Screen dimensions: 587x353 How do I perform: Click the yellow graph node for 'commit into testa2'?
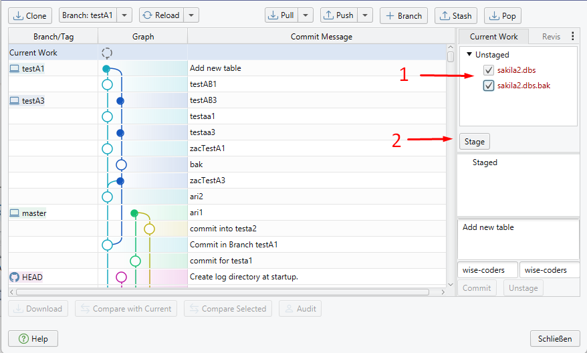(149, 229)
